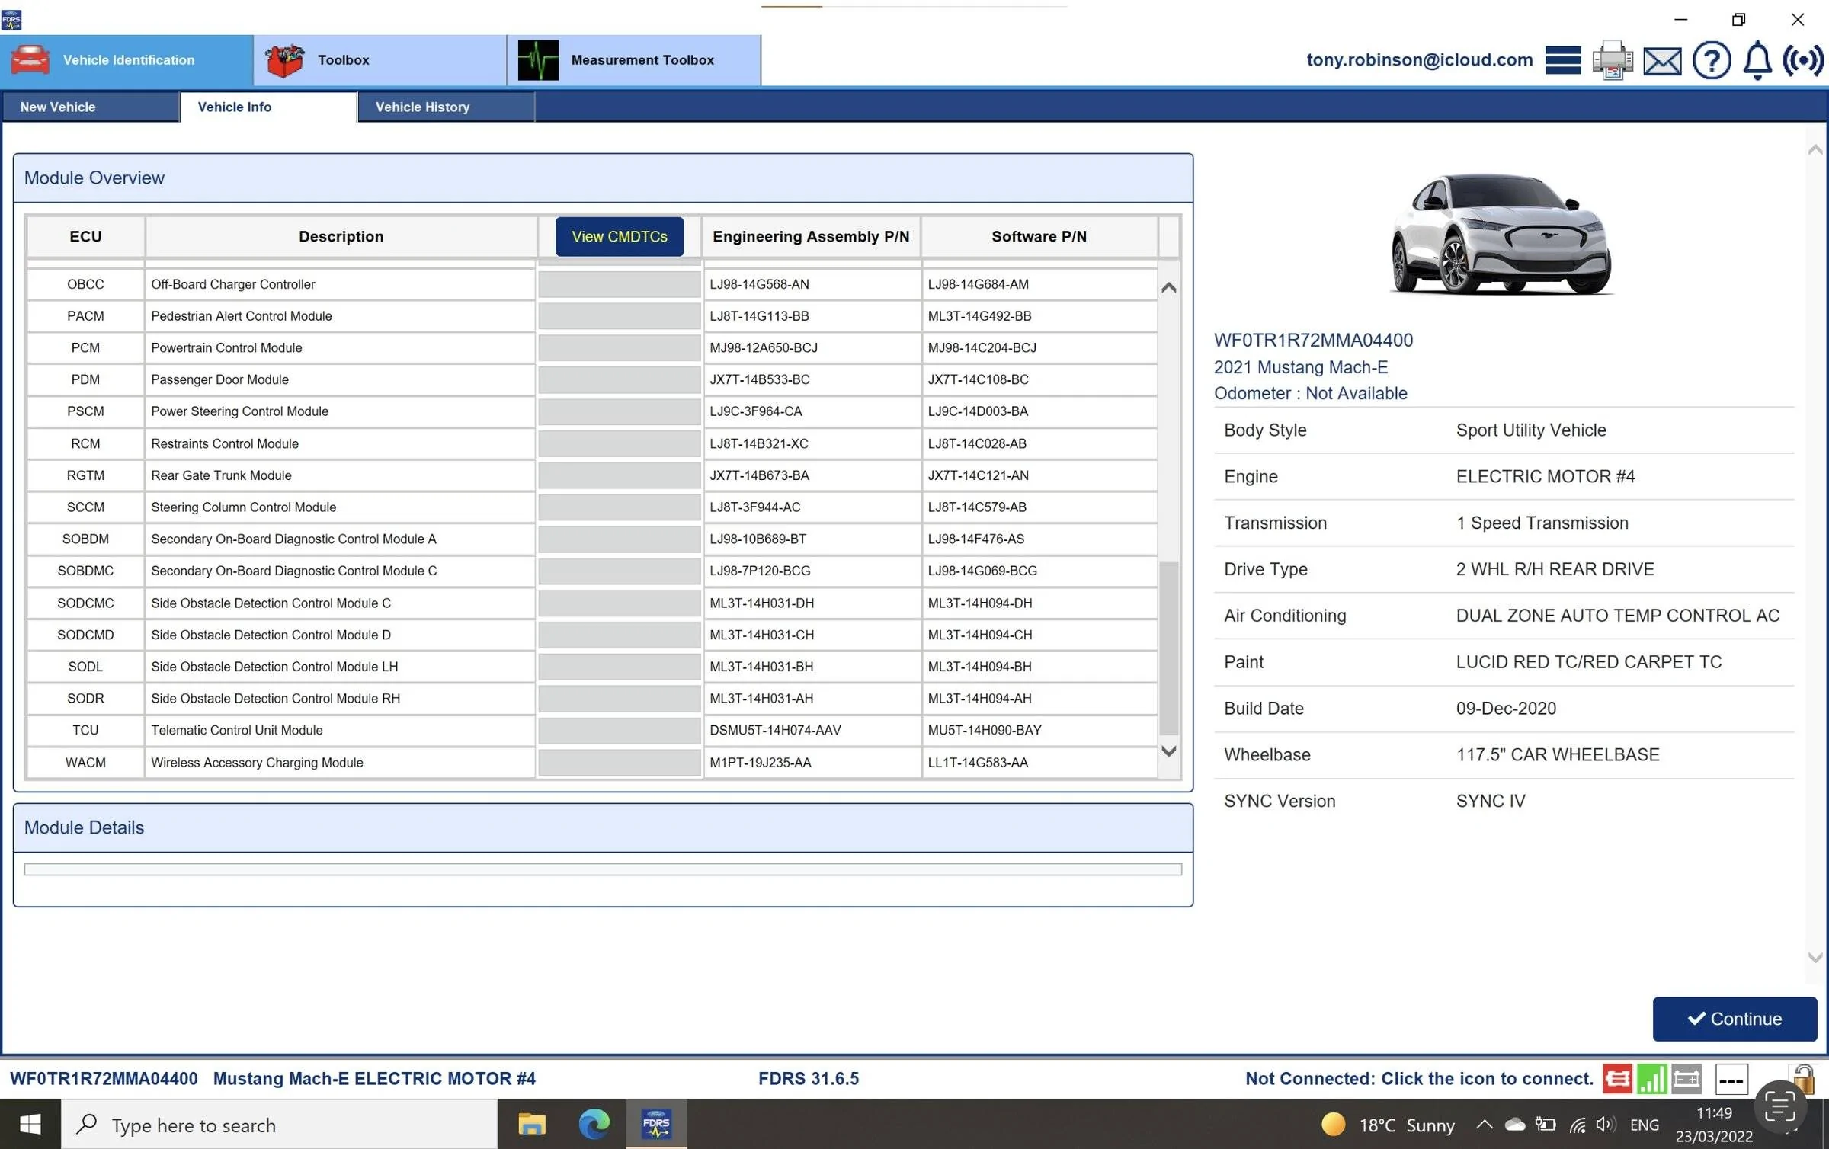
Task: Click the wireless broadcast signal icon
Action: (1803, 60)
